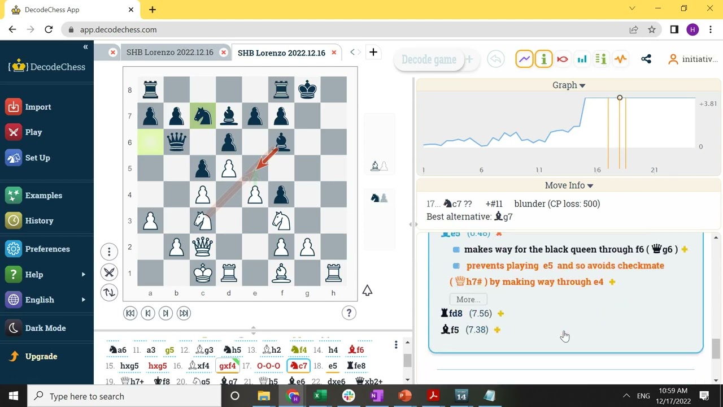Expand the Rfd8 (7.56) line

500,314
